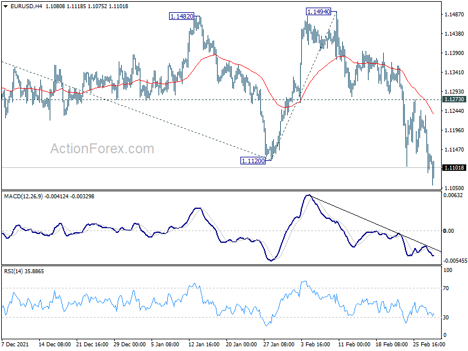
Task: Open the EURUSD,H4 chart dropdown arrow
Action: (x=5, y=6)
